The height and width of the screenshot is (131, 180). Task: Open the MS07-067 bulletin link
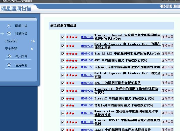(x=87, y=113)
